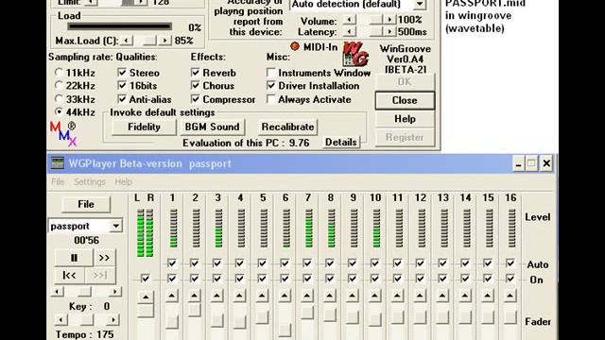Click the master L R fader up arrow
605x340 pixels.
pos(146,297)
